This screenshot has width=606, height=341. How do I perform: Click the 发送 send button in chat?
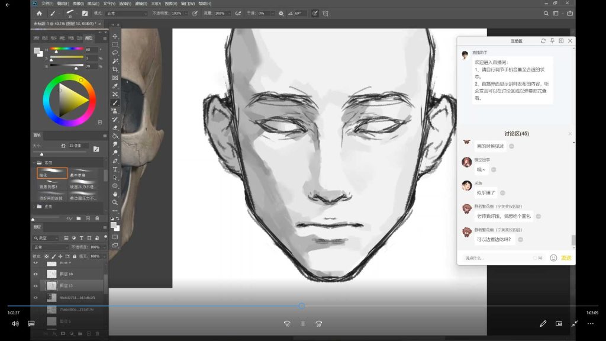coord(566,258)
